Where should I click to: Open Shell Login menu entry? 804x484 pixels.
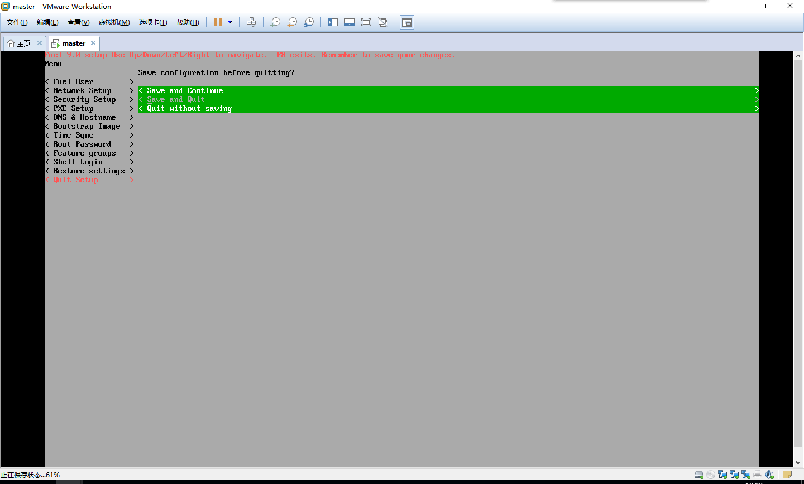click(89, 162)
